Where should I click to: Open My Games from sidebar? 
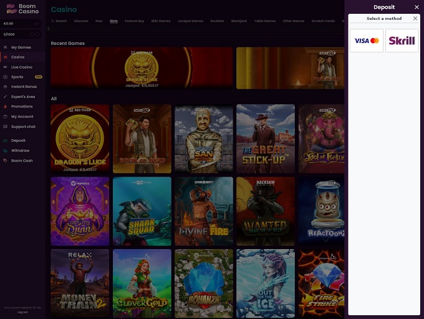pyautogui.click(x=21, y=47)
